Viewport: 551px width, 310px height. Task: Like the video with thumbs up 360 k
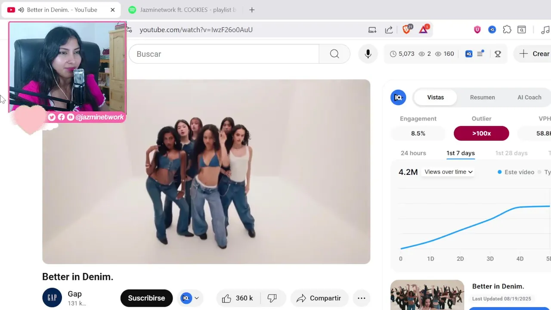pyautogui.click(x=237, y=298)
